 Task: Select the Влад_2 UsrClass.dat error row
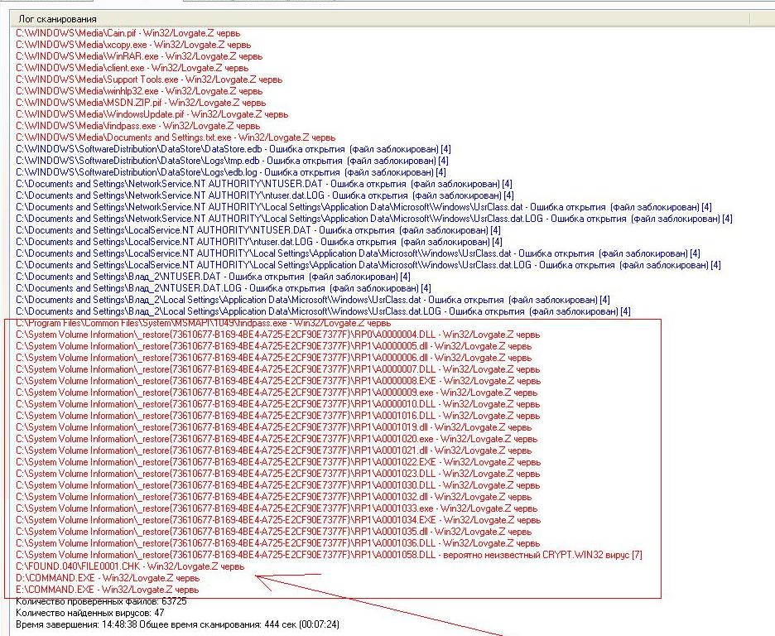coord(313,301)
